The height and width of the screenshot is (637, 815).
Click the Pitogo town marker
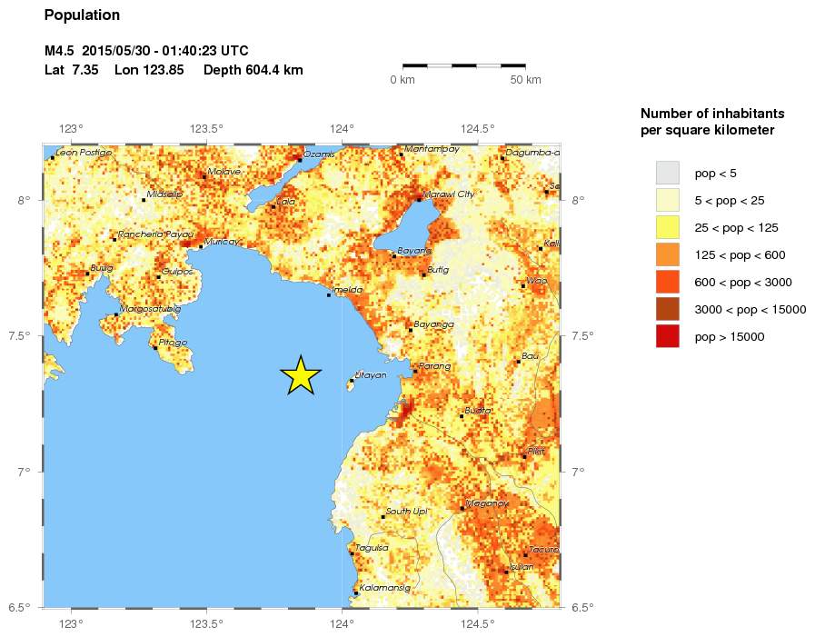pos(155,348)
